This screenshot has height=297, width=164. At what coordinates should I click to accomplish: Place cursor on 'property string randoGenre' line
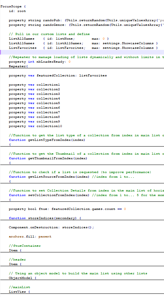pyautogui.click(x=86, y=25)
